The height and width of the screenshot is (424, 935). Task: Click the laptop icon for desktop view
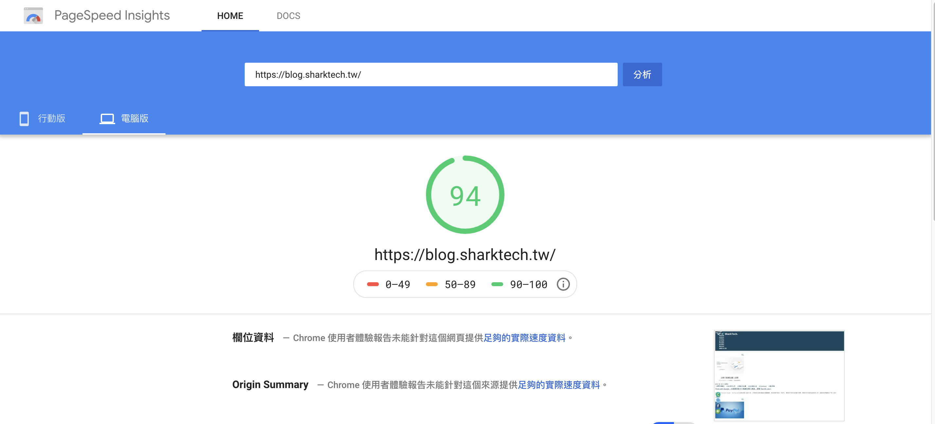(x=107, y=119)
